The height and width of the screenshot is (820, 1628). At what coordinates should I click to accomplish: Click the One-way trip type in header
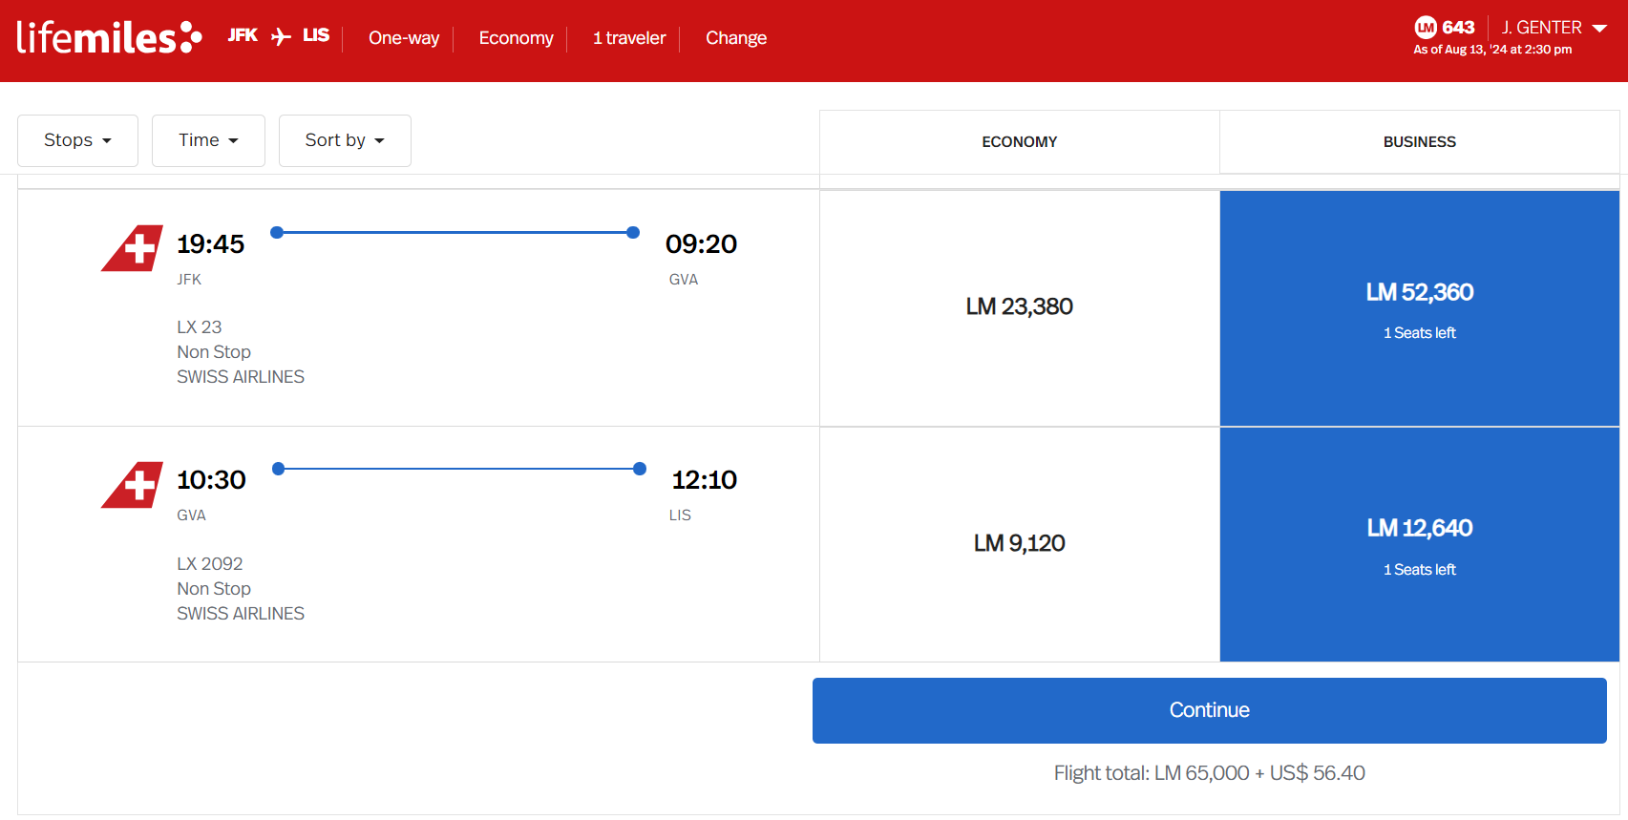click(404, 38)
